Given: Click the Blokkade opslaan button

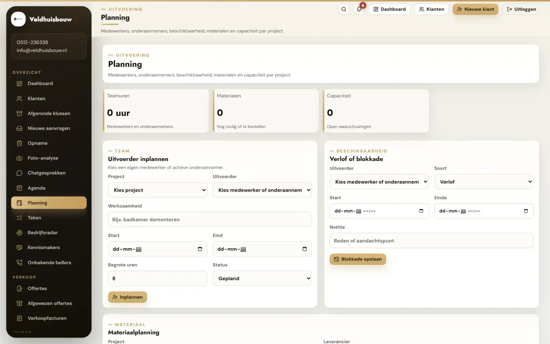Looking at the screenshot, I should (358, 259).
